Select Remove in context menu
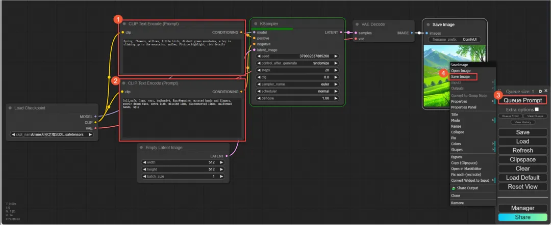 [x=472, y=203]
